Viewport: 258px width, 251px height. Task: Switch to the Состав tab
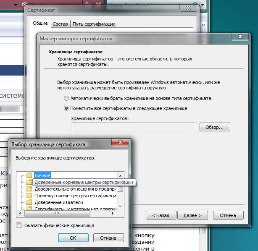coord(60,24)
